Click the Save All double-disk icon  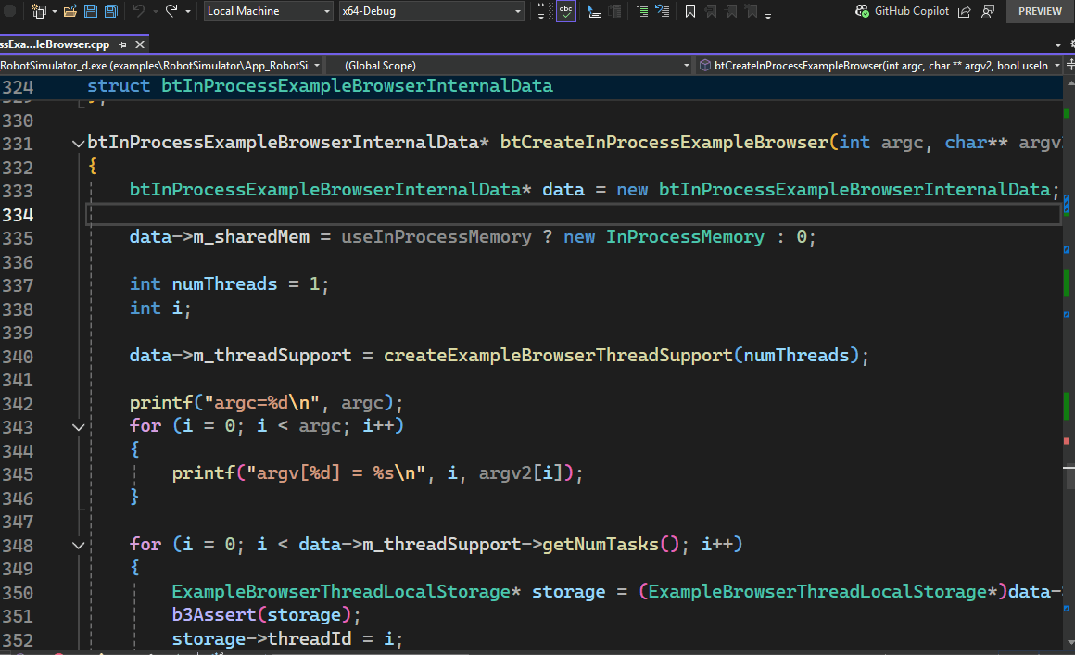(110, 11)
